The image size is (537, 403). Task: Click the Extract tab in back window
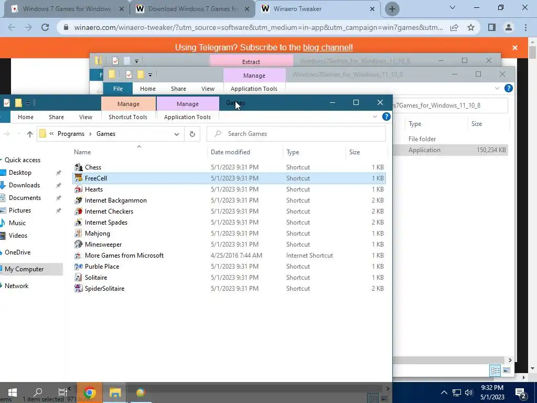(251, 62)
